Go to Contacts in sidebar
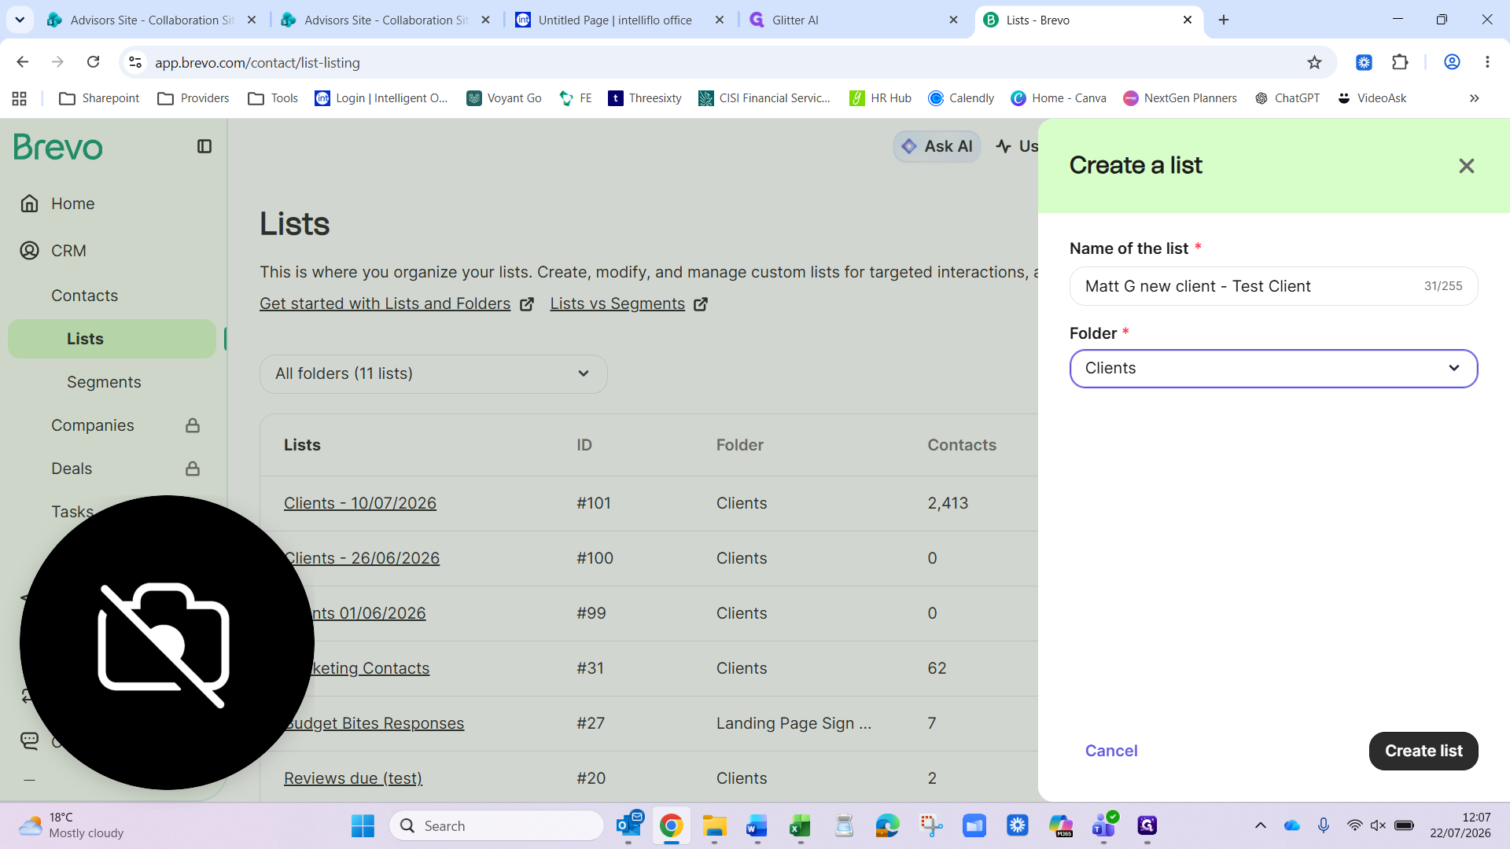Viewport: 1510px width, 849px height. coord(85,296)
